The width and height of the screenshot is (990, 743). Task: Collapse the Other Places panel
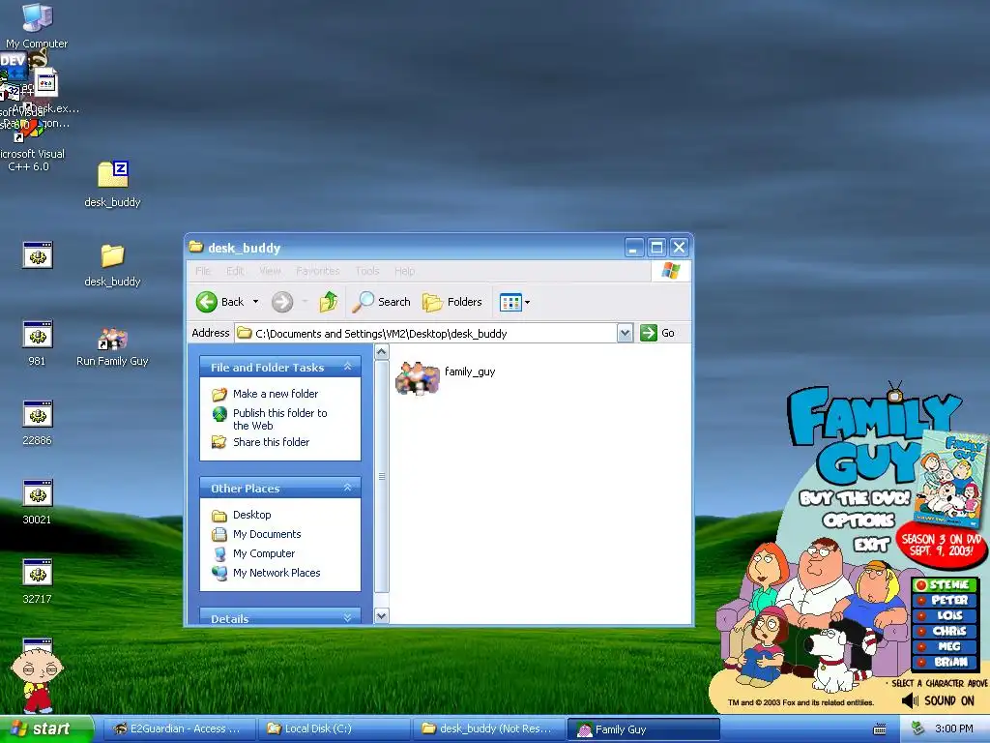pos(347,488)
